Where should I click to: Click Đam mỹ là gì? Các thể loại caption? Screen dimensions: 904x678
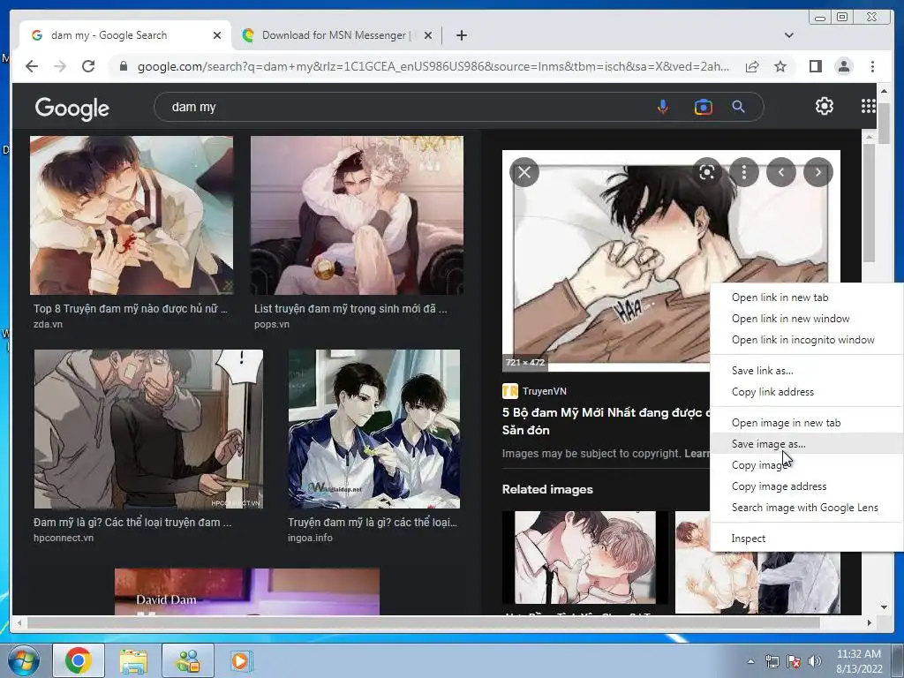[x=132, y=523]
